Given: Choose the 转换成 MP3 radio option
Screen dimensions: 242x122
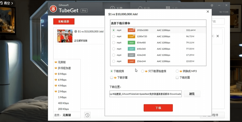Looking at the screenshot, I should tap(177, 71).
